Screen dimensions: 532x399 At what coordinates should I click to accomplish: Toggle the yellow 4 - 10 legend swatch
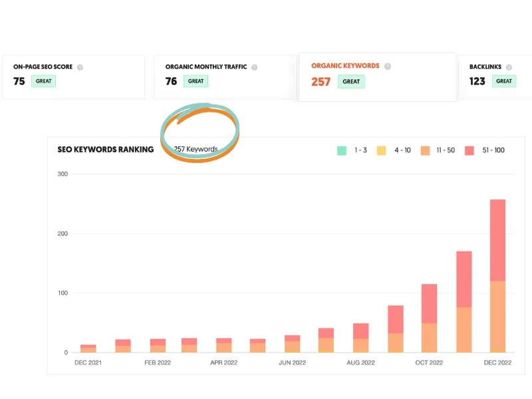point(381,150)
